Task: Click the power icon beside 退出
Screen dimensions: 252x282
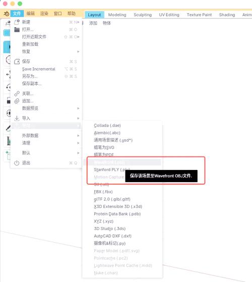Action: tap(17, 163)
